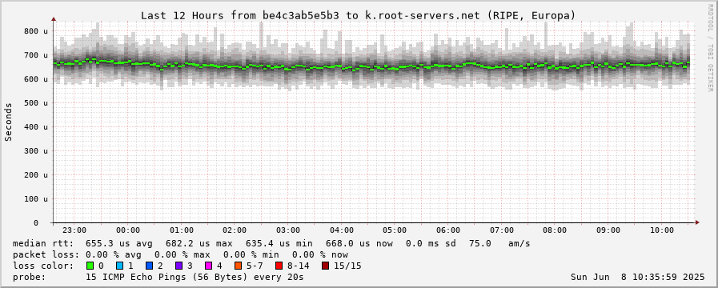Click the 23:00 time axis label
Screen dimensions: 718x288
pyautogui.click(x=74, y=230)
